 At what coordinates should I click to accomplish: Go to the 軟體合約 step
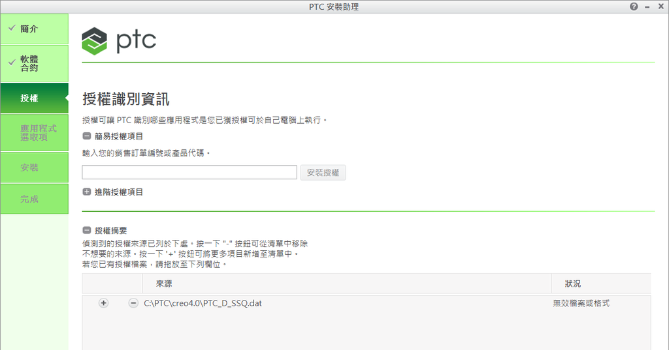[34, 63]
